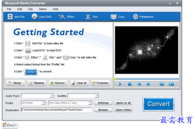This screenshot has height=129, width=195.
Task: Close the Media Converter window
Action: click(177, 3)
